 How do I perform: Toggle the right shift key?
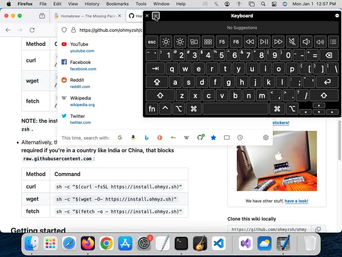tap(324, 95)
